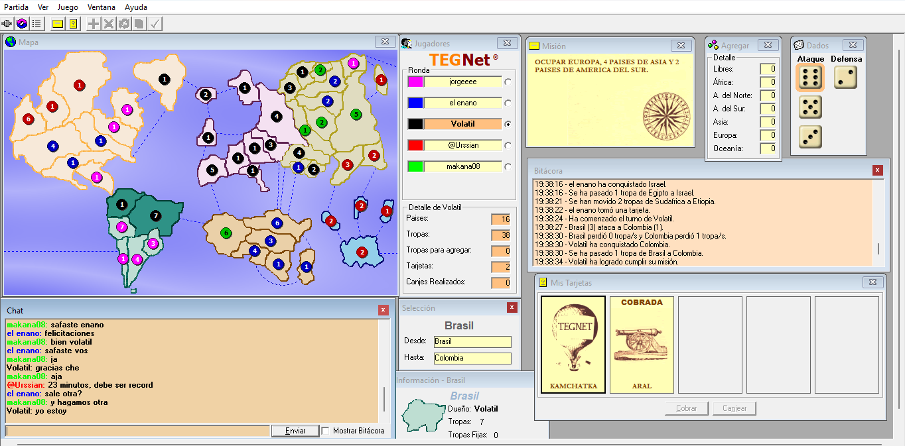The height and width of the screenshot is (446, 905).
Task: Click the Cobrar button
Action: (687, 408)
